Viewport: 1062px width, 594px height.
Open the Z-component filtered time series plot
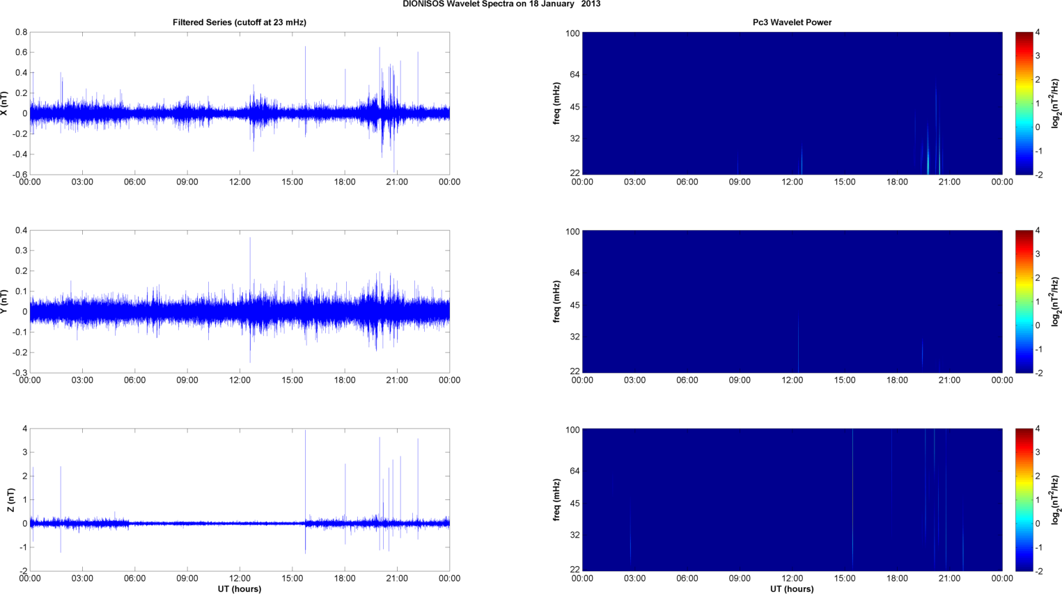pyautogui.click(x=240, y=499)
